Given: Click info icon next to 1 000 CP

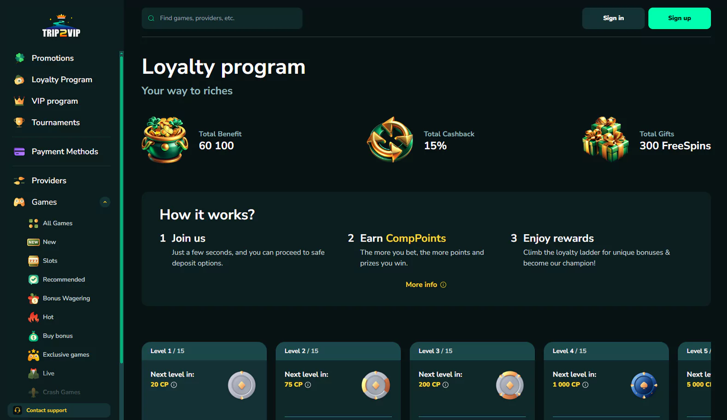Looking at the screenshot, I should point(585,385).
